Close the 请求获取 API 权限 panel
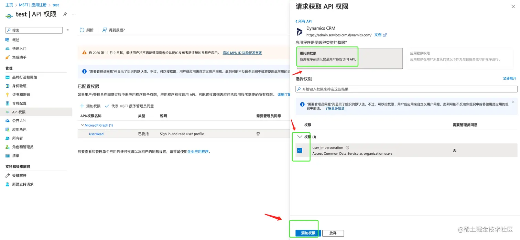 click(513, 7)
